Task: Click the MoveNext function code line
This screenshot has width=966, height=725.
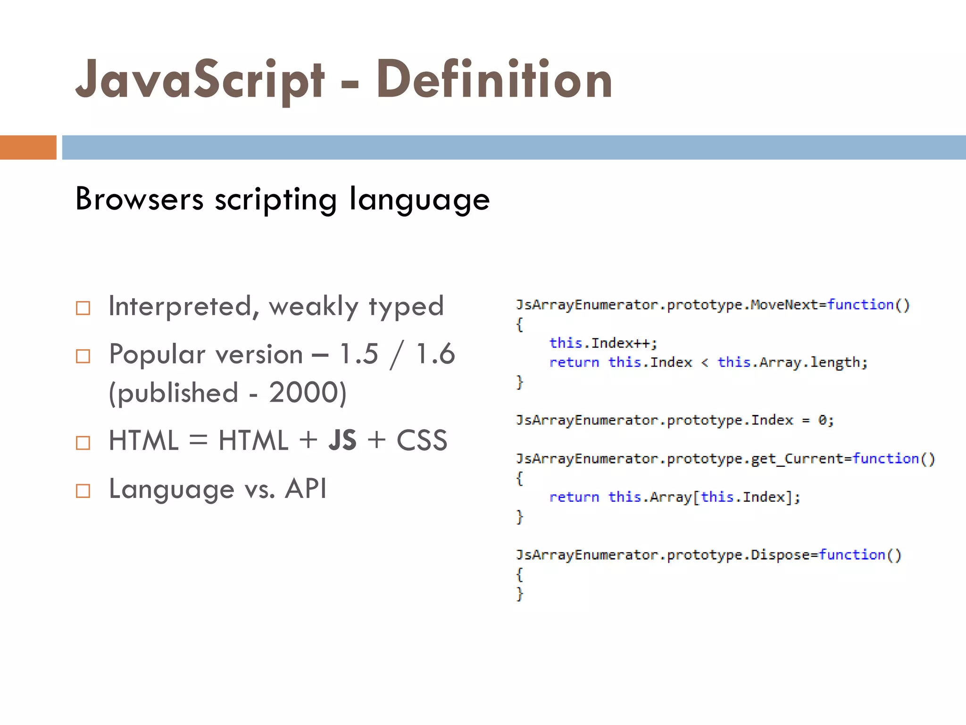Action: pyautogui.click(x=712, y=305)
